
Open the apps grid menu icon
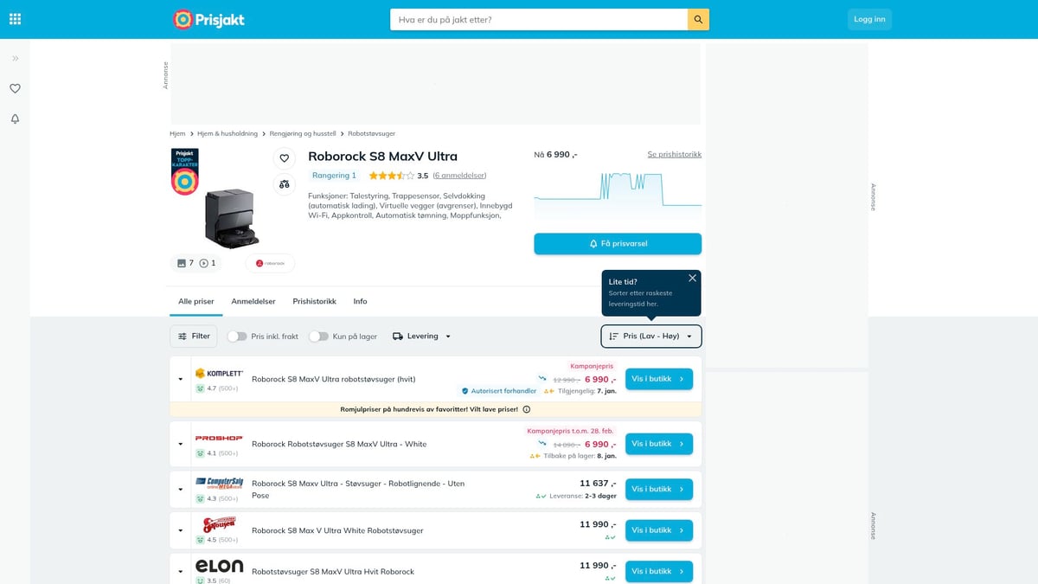pos(15,19)
